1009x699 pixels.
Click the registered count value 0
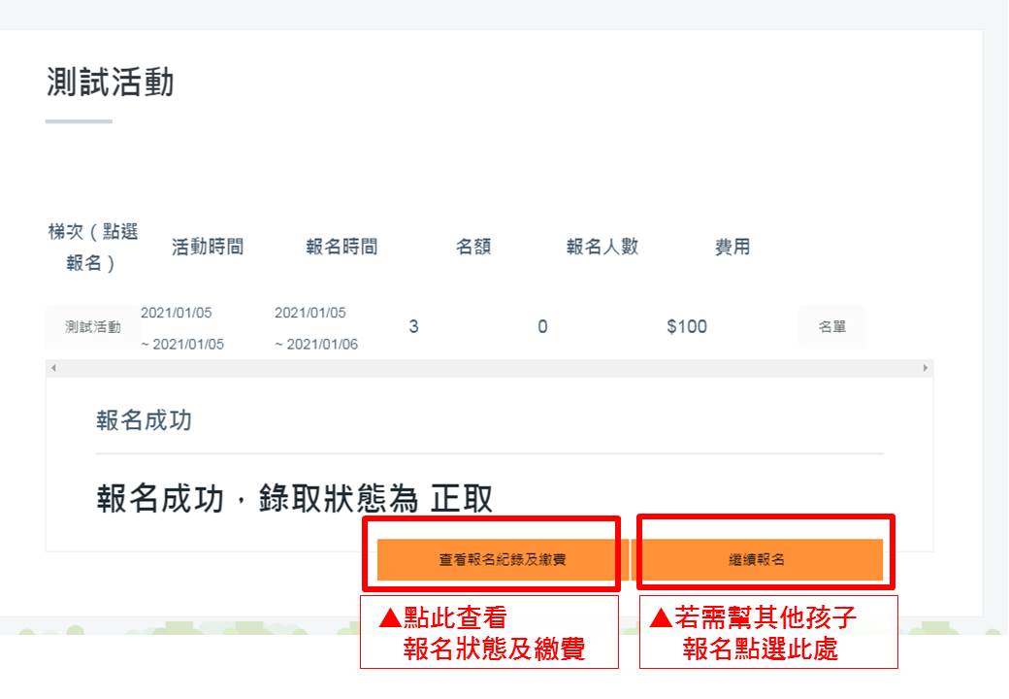coord(542,327)
